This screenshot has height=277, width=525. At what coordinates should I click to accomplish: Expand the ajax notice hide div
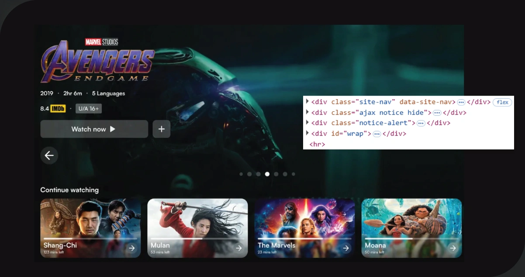pyautogui.click(x=307, y=112)
